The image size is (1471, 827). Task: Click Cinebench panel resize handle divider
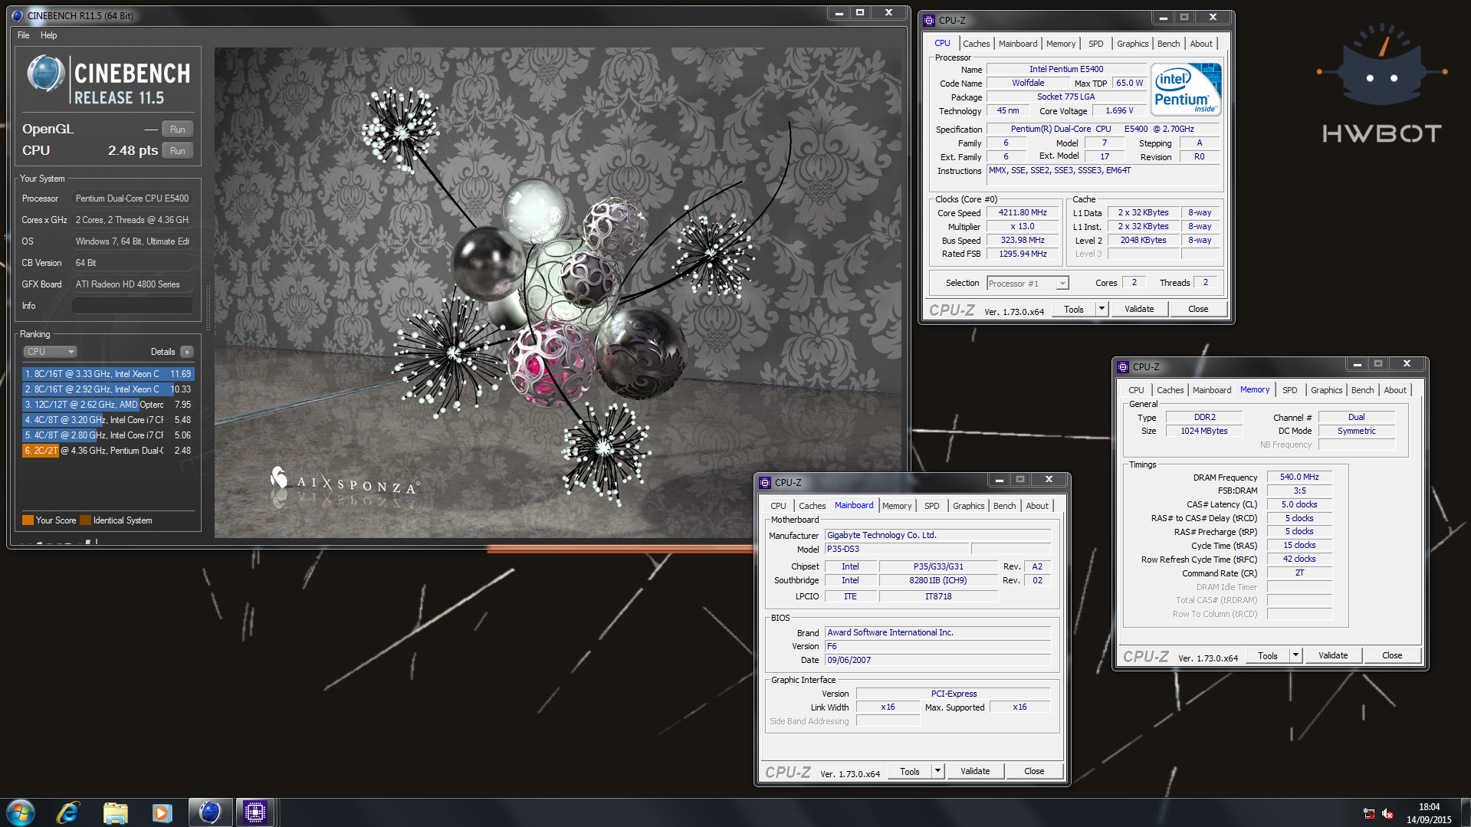point(208,307)
